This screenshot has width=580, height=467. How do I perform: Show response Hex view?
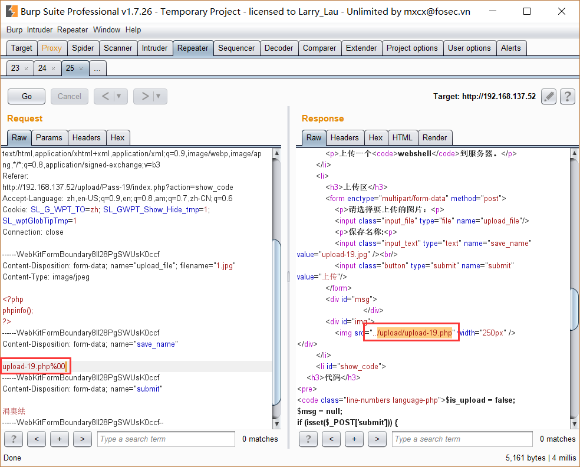(x=375, y=137)
